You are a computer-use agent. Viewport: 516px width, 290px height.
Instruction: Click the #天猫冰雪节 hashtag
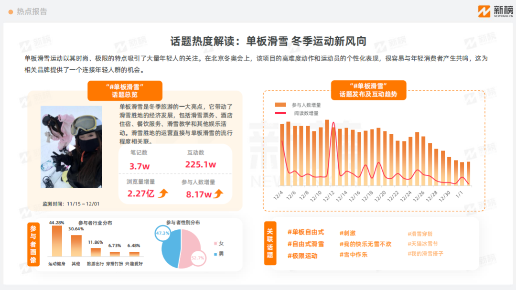pyautogui.click(x=422, y=244)
